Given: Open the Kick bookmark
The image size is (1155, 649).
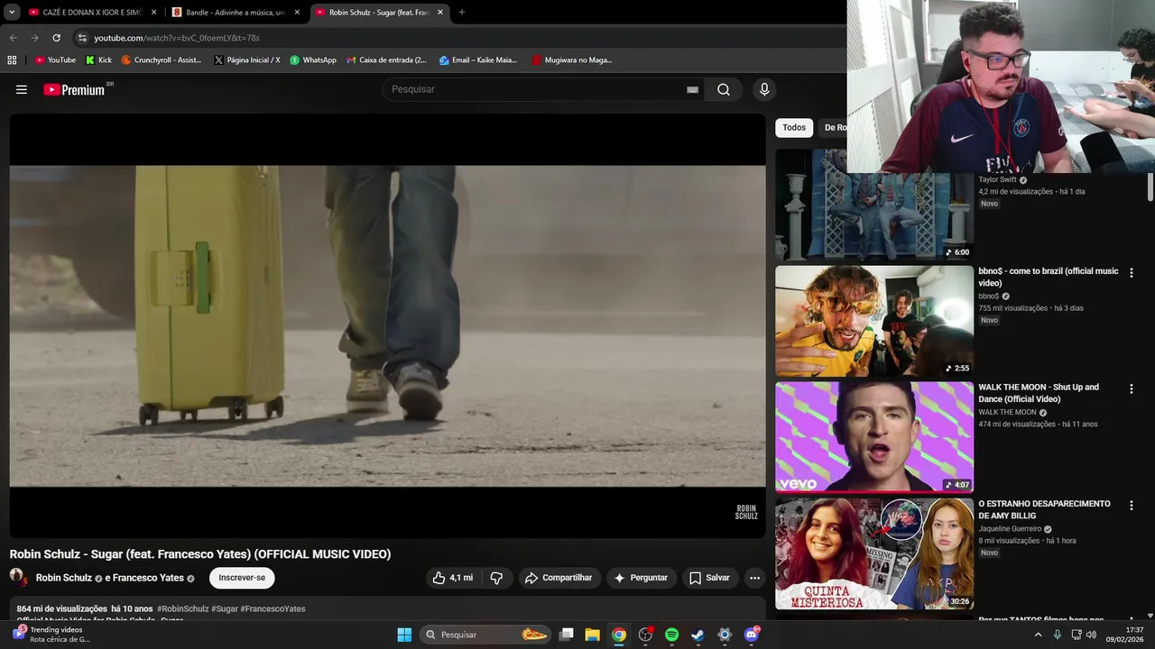Looking at the screenshot, I should tap(98, 60).
